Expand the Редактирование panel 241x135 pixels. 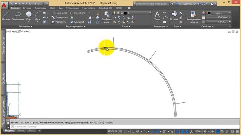(x=75, y=26)
